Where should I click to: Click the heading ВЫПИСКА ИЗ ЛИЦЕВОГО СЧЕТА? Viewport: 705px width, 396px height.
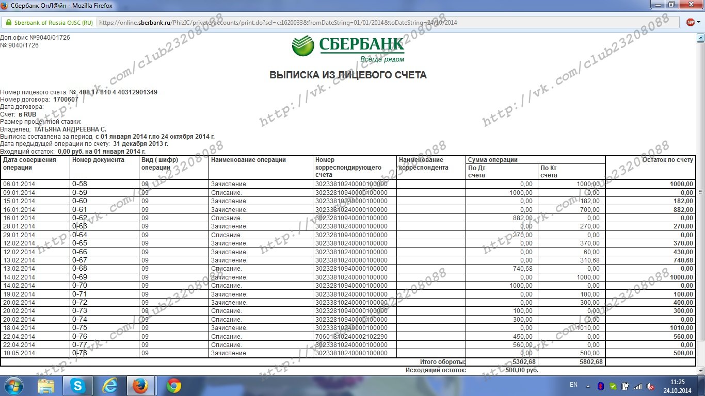pos(348,75)
